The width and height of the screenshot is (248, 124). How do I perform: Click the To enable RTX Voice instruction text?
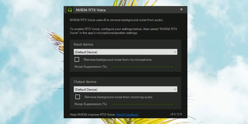click(123, 31)
